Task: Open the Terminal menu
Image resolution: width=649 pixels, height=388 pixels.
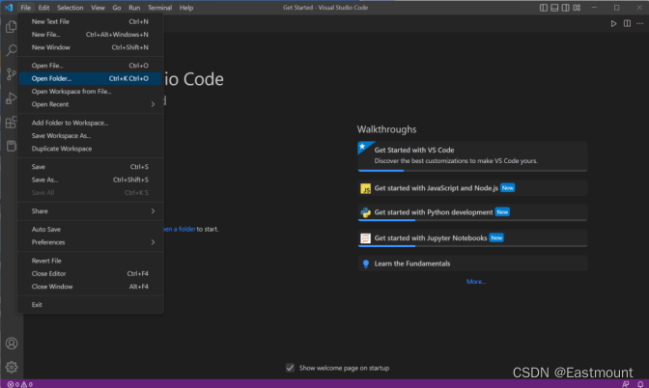Action: (x=159, y=8)
